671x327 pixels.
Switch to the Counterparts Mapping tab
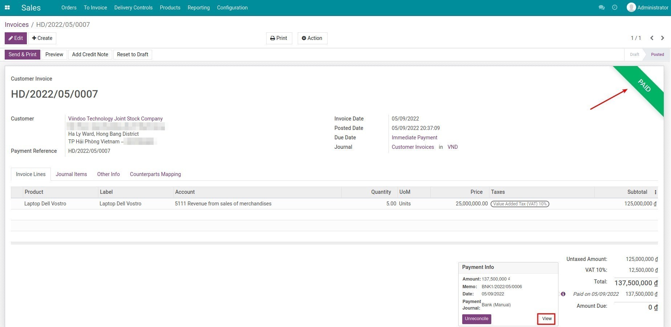point(155,174)
